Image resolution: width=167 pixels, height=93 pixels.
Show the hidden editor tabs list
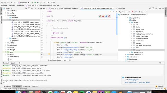[116, 9]
